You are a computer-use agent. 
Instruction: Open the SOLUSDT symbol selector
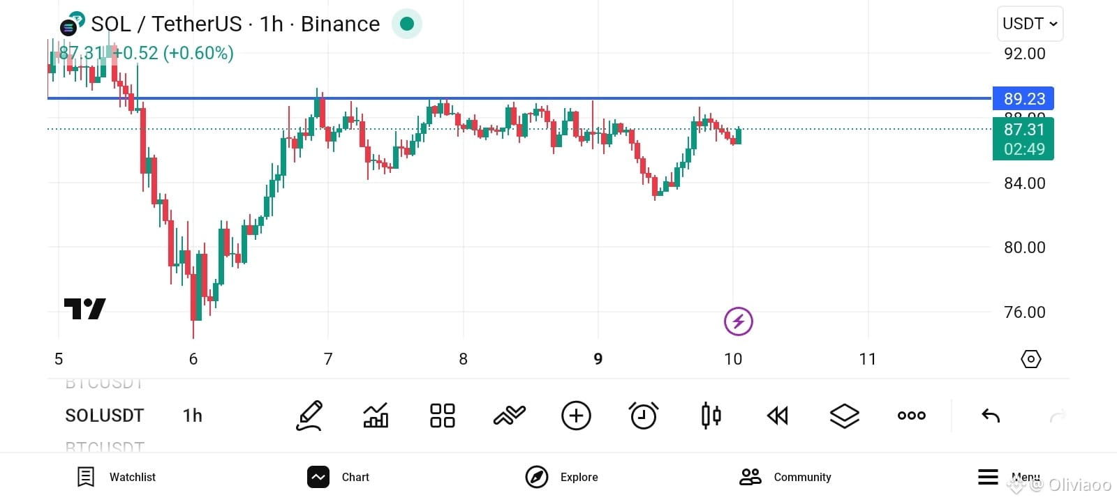[104, 416]
